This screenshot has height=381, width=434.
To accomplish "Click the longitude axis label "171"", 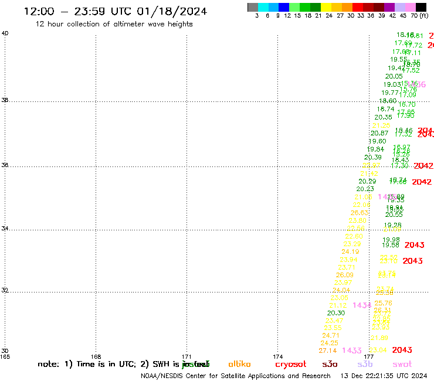I will click(x=187, y=356).
